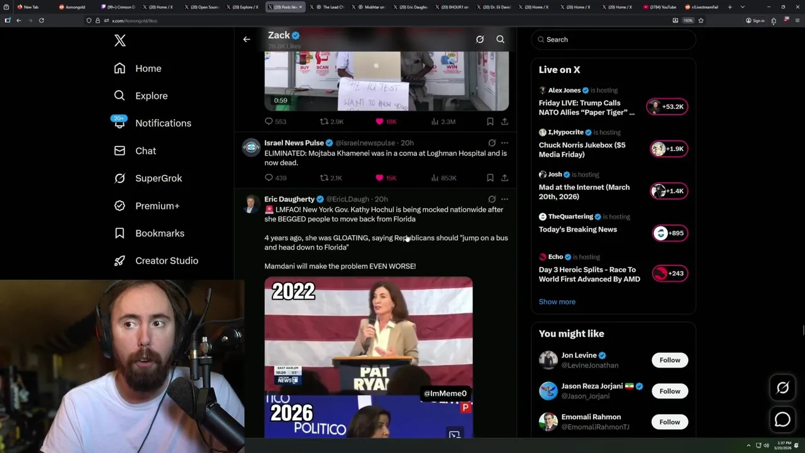Repost the post with 2.9K reposts

pos(331,121)
